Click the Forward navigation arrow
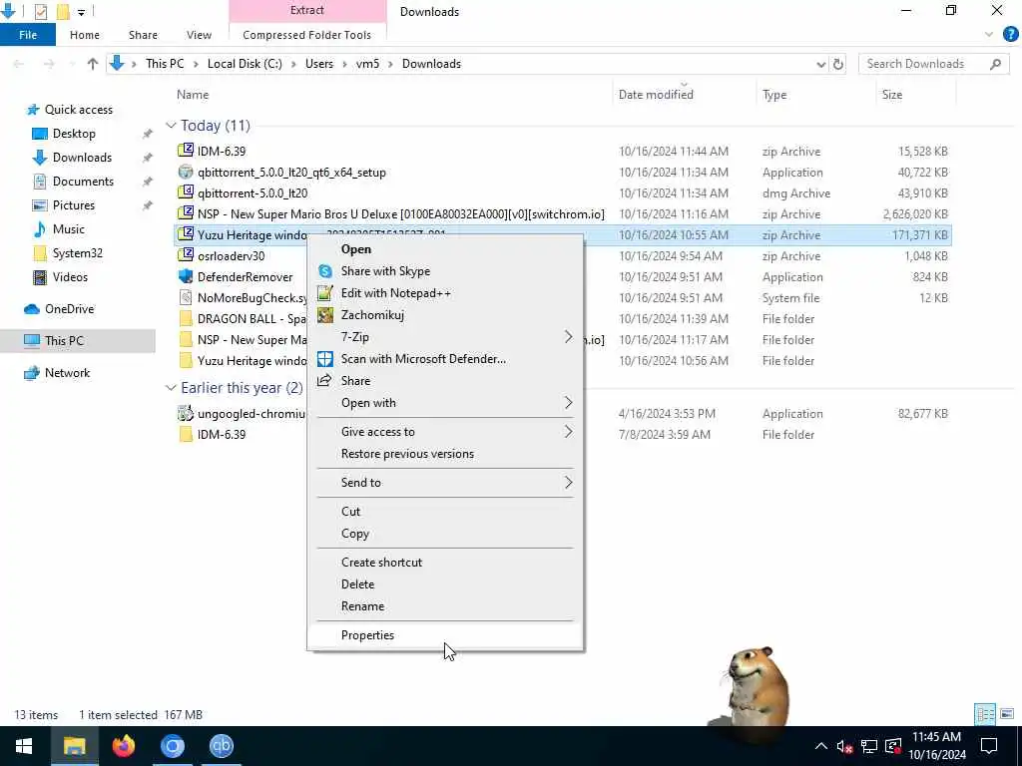The width and height of the screenshot is (1022, 766). [49, 64]
